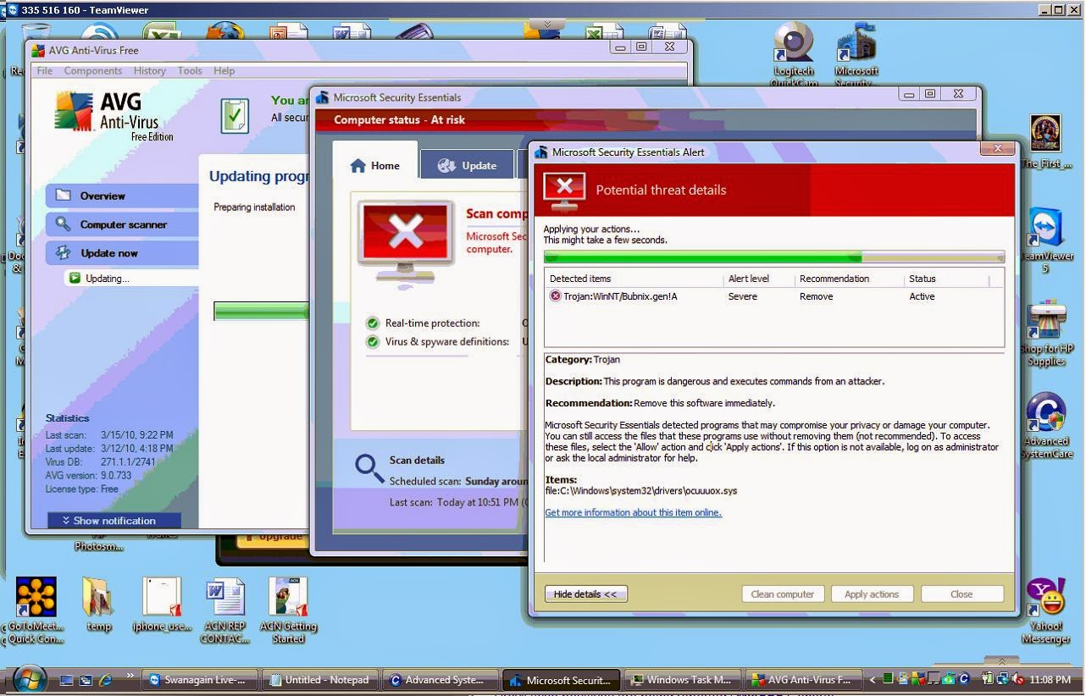Open the link for more item information online

(633, 511)
